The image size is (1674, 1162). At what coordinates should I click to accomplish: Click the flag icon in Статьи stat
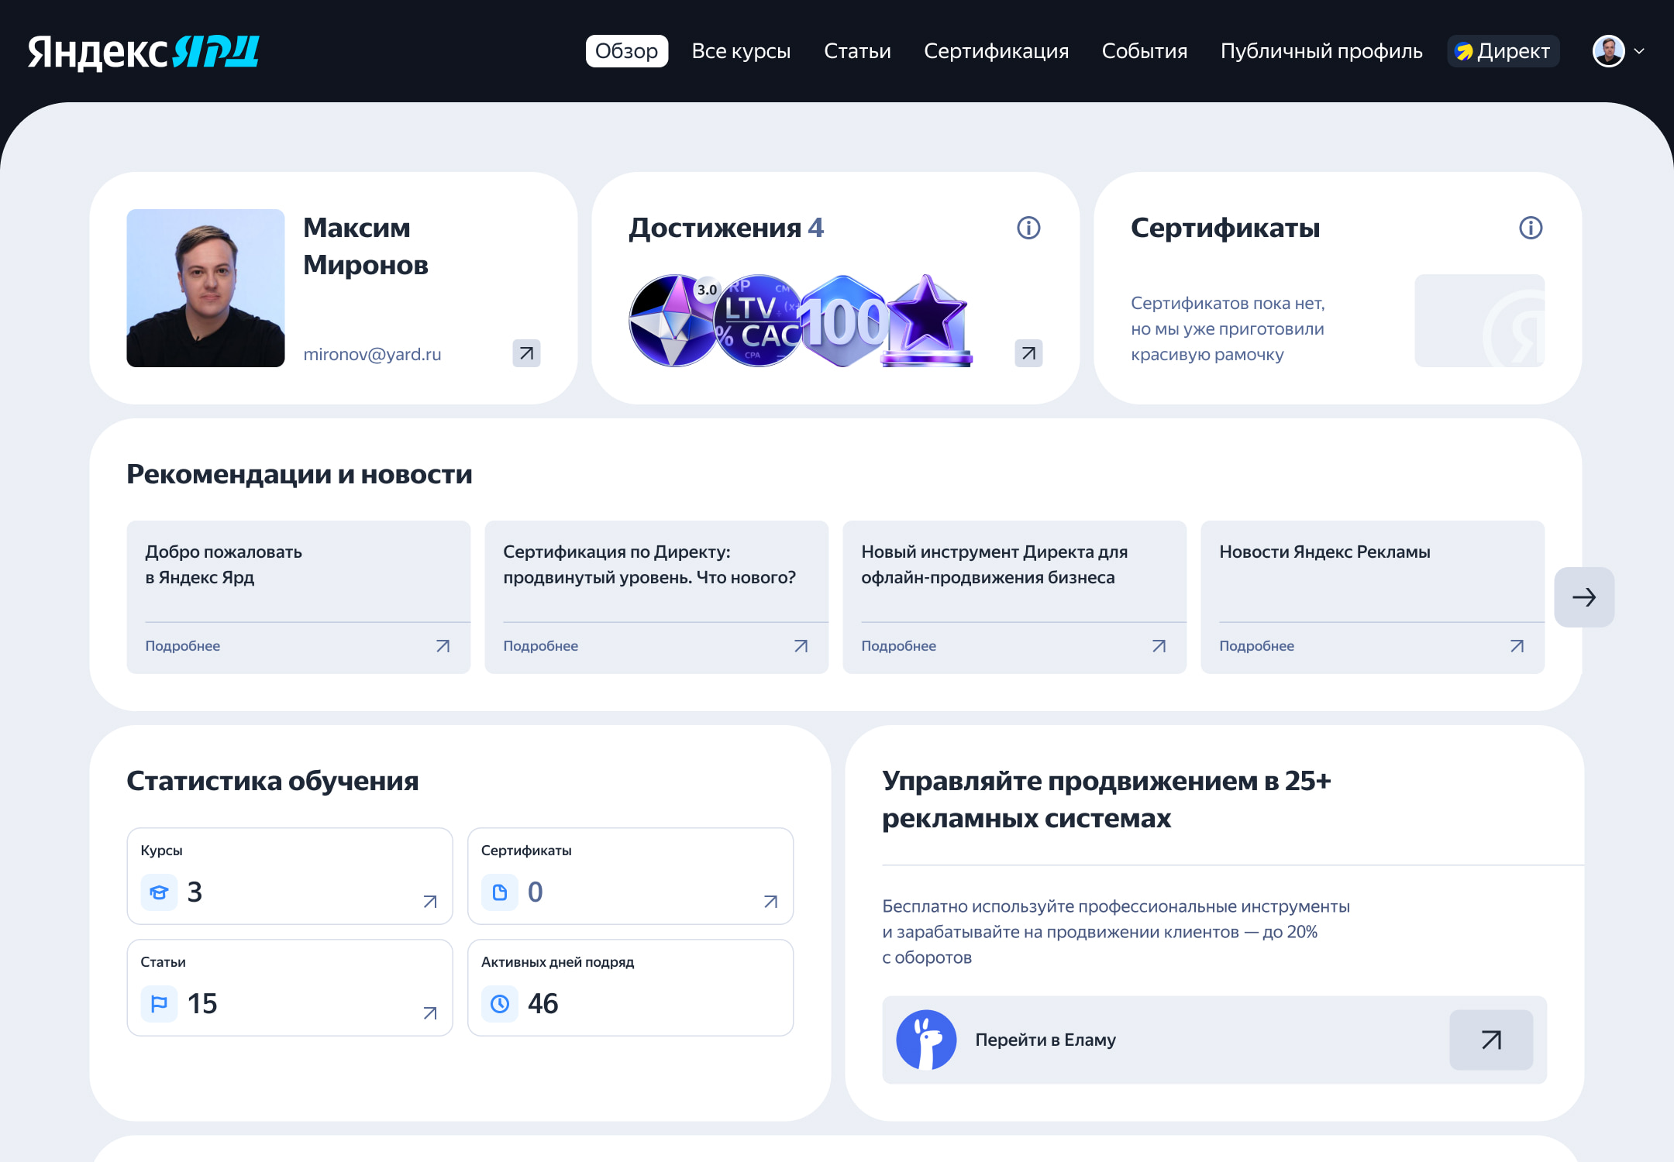[159, 1004]
